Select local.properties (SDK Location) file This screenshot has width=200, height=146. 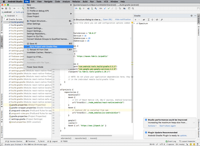pyautogui.click(x=28, y=122)
